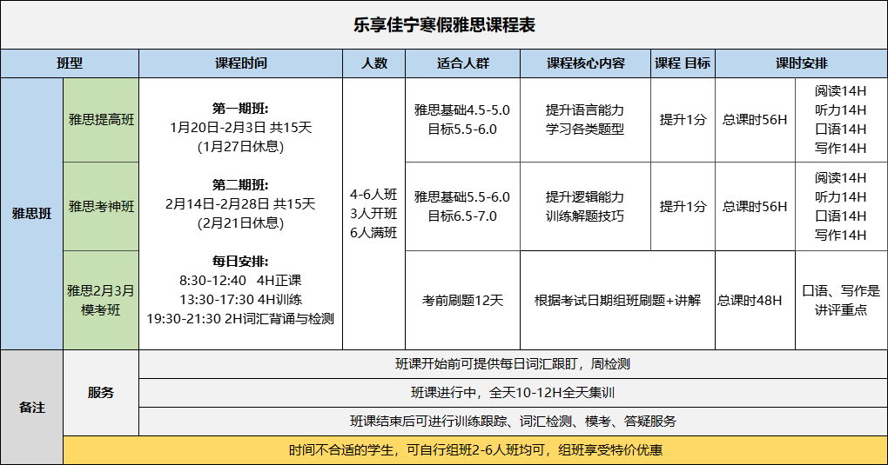Select the yellow 时间不合适的学生 notice row
888x465 pixels.
(x=475, y=450)
